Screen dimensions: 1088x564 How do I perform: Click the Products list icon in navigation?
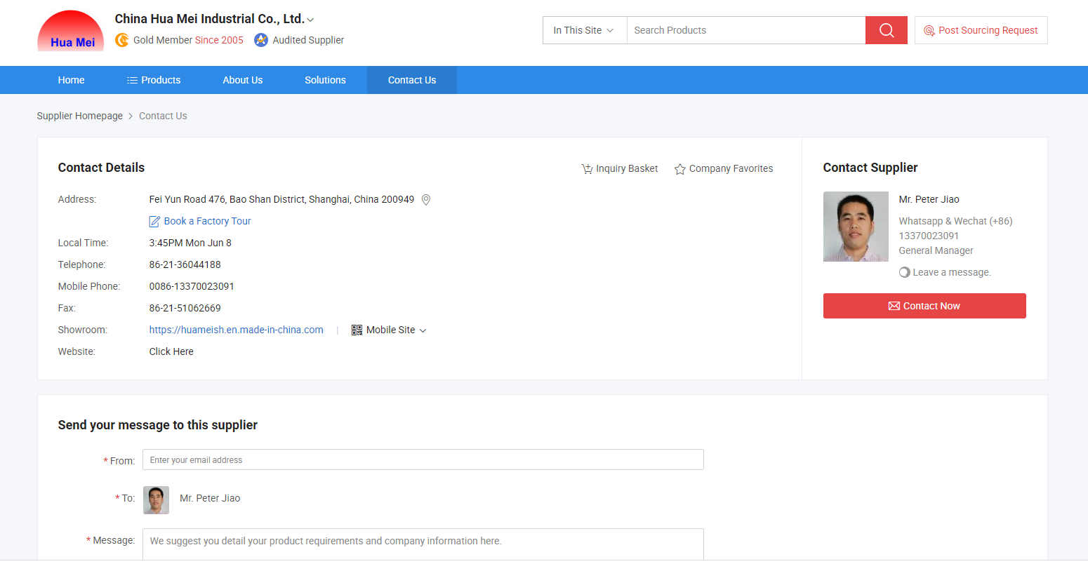click(x=132, y=80)
